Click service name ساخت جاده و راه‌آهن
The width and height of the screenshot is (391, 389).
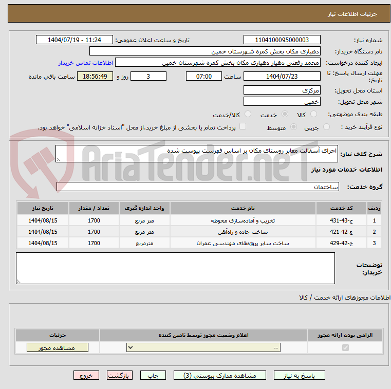tap(243, 232)
